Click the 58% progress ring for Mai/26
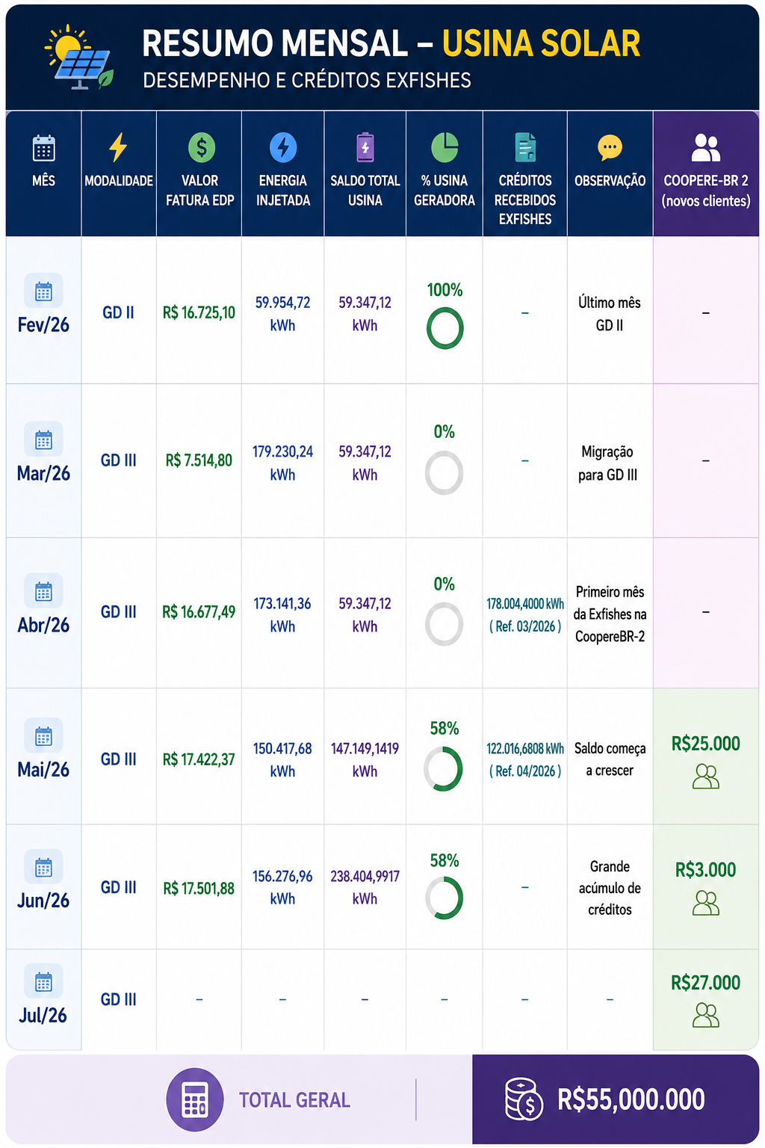 444,771
